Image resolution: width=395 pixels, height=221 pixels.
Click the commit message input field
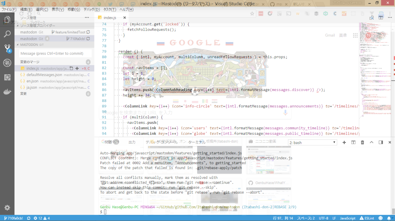(54, 53)
